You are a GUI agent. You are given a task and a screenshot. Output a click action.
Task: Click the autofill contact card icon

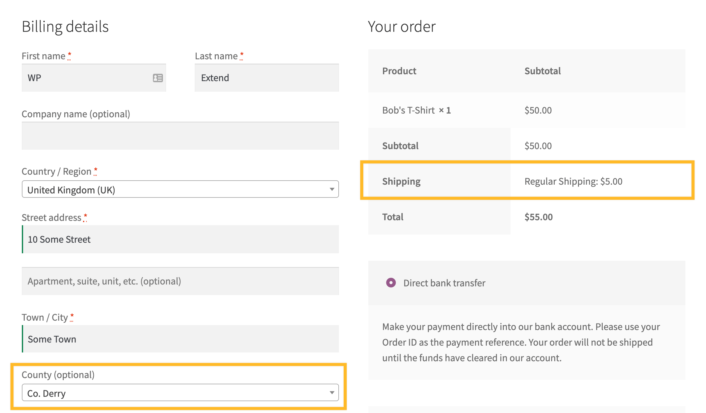pyautogui.click(x=158, y=78)
